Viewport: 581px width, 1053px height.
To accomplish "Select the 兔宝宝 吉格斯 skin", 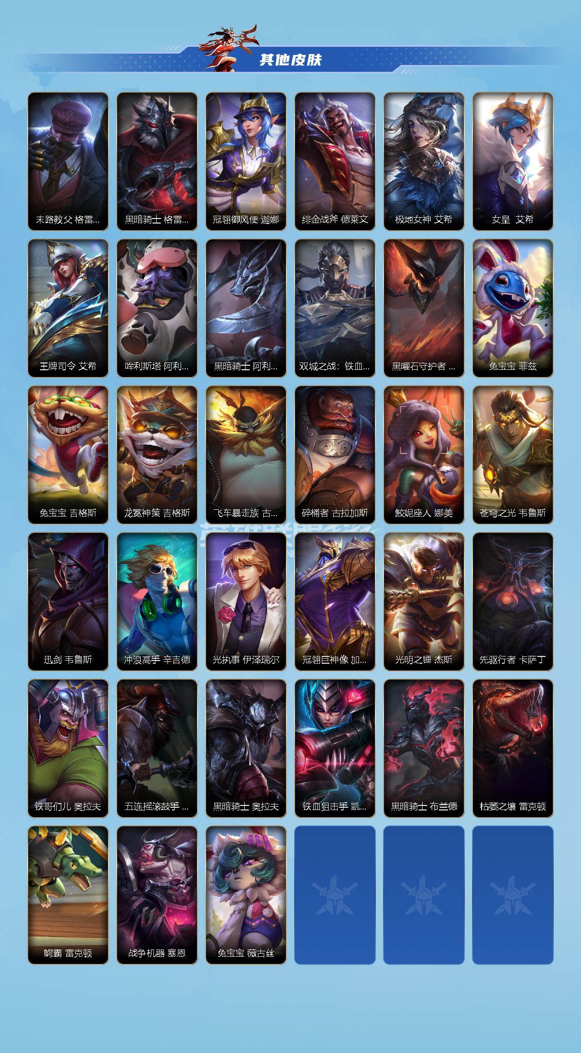I will (x=68, y=455).
